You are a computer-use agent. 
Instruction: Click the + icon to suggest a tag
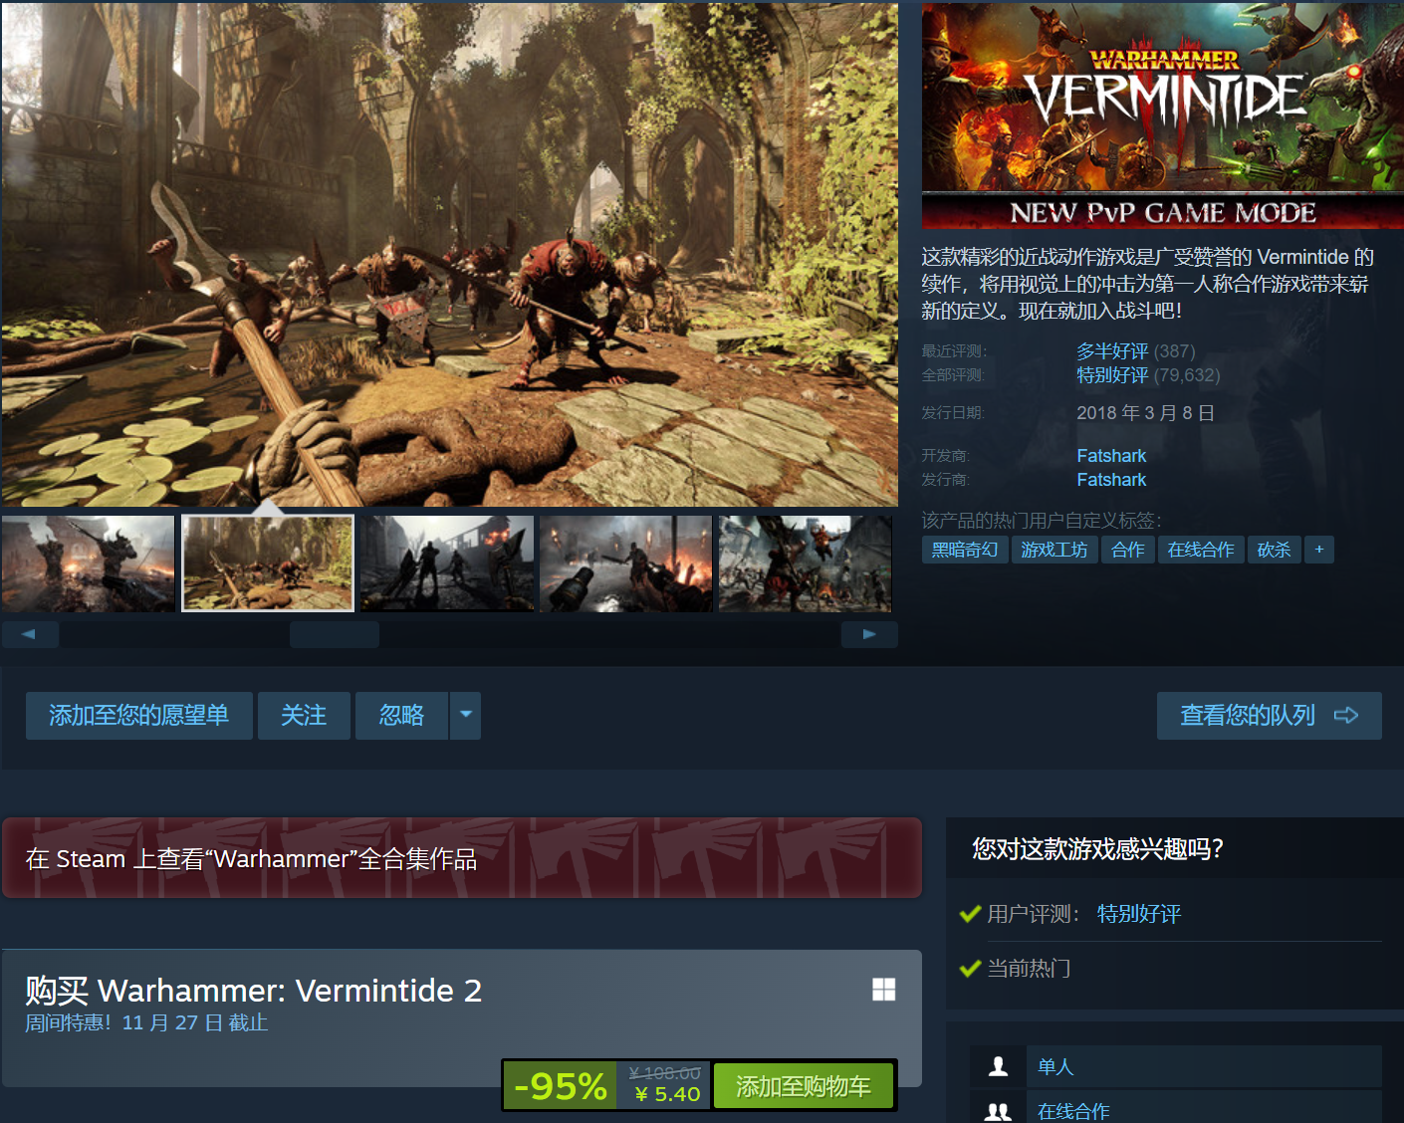point(1319,549)
